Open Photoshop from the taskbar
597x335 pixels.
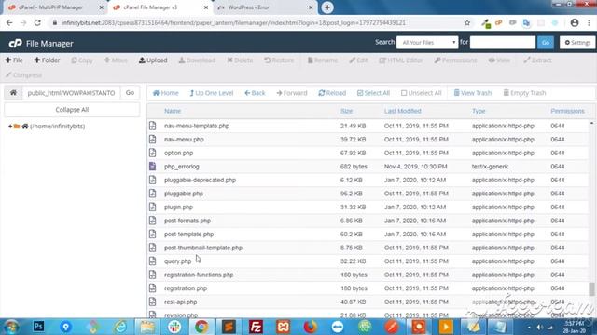pyautogui.click(x=38, y=327)
